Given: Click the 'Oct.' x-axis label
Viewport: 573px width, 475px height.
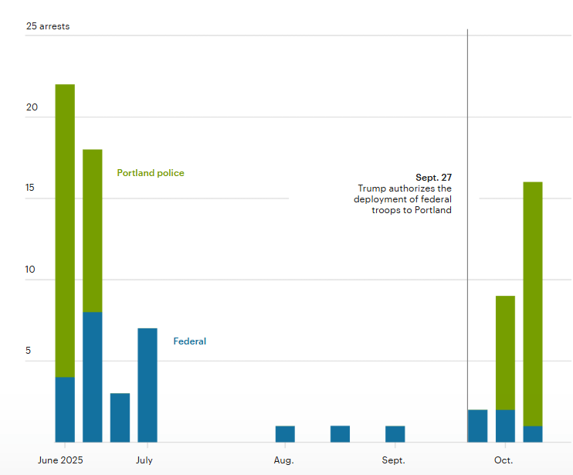Looking at the screenshot, I should [503, 460].
